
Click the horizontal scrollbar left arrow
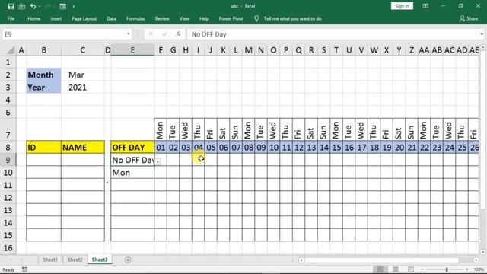pos(301,260)
